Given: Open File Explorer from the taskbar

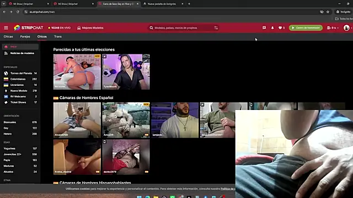Looking at the screenshot, I should tap(156, 197).
